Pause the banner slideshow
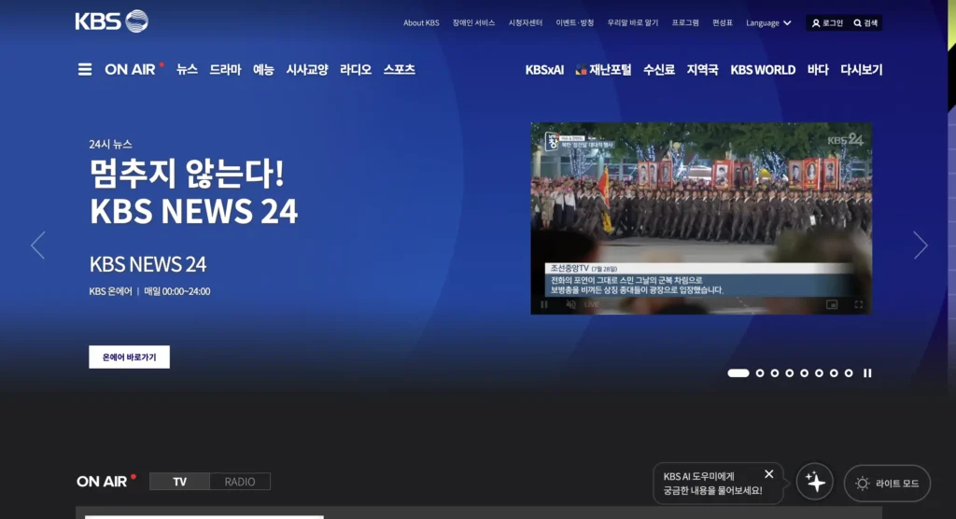 click(x=867, y=372)
